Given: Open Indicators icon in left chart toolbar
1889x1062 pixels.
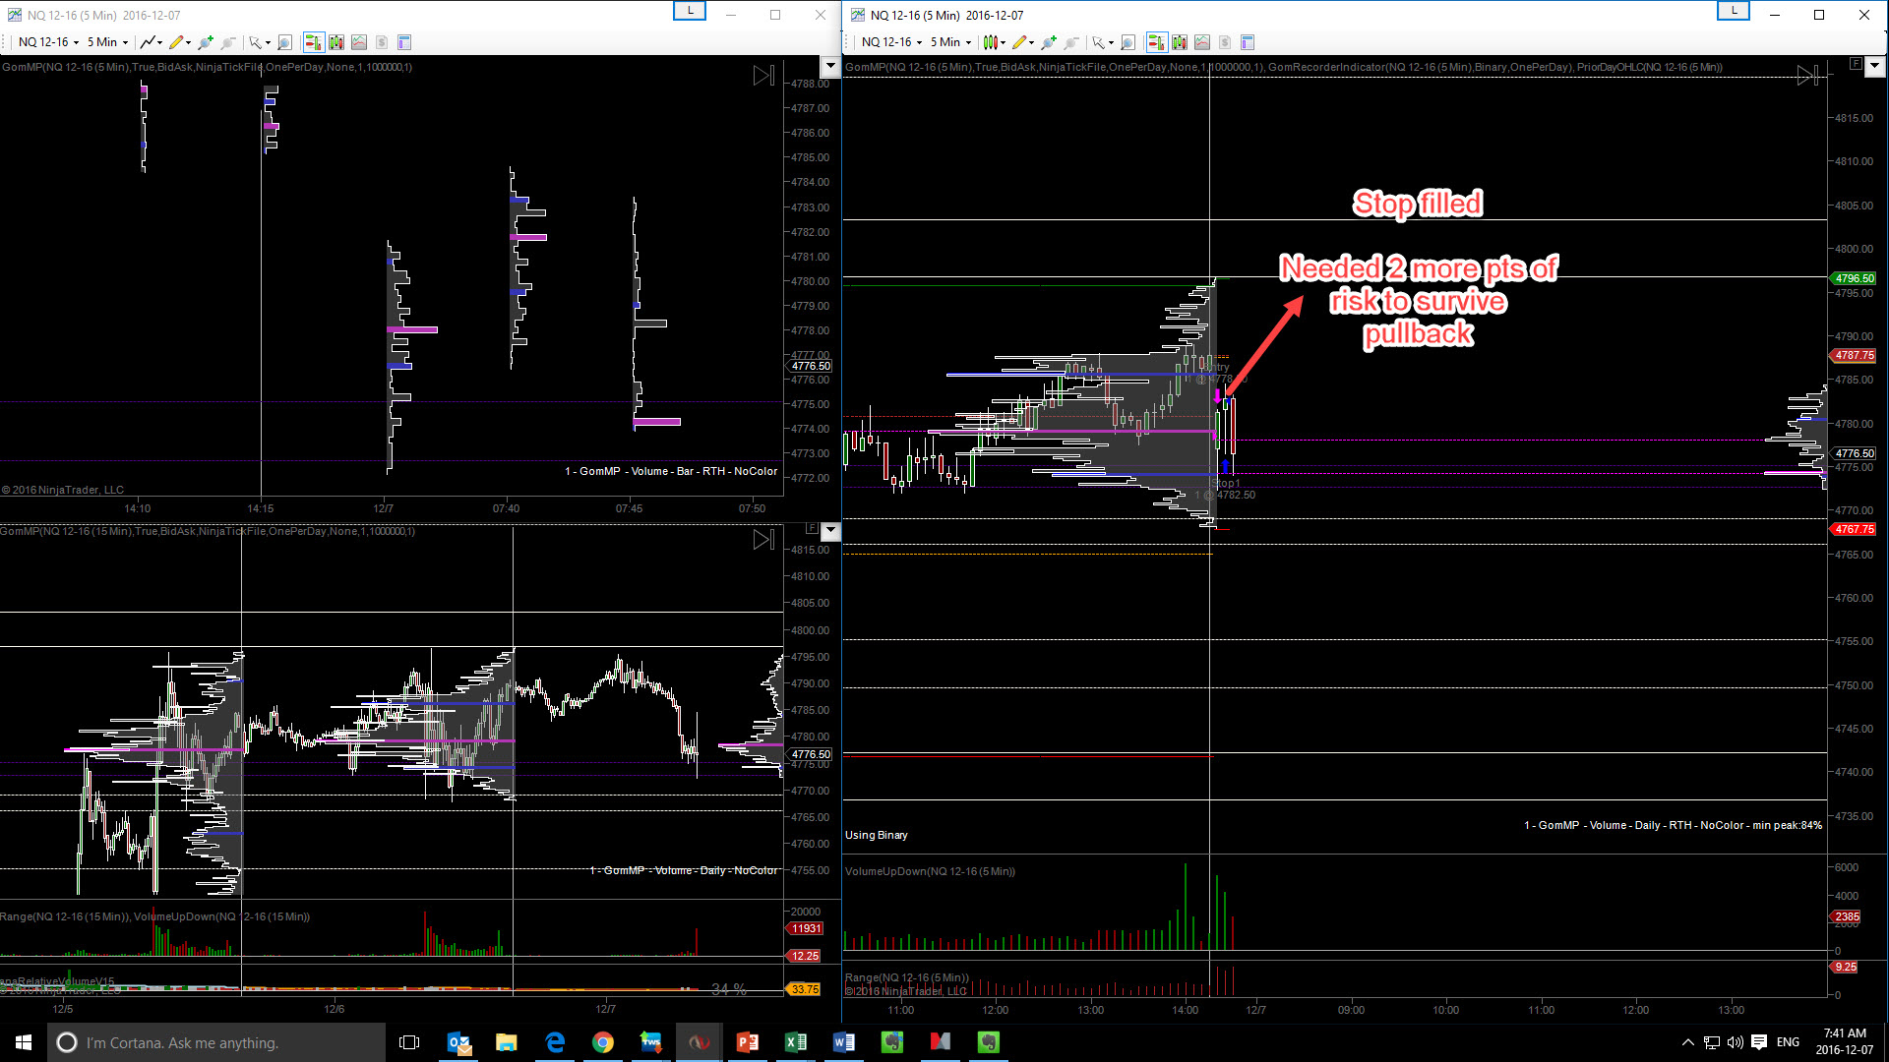Looking at the screenshot, I should click(x=359, y=42).
